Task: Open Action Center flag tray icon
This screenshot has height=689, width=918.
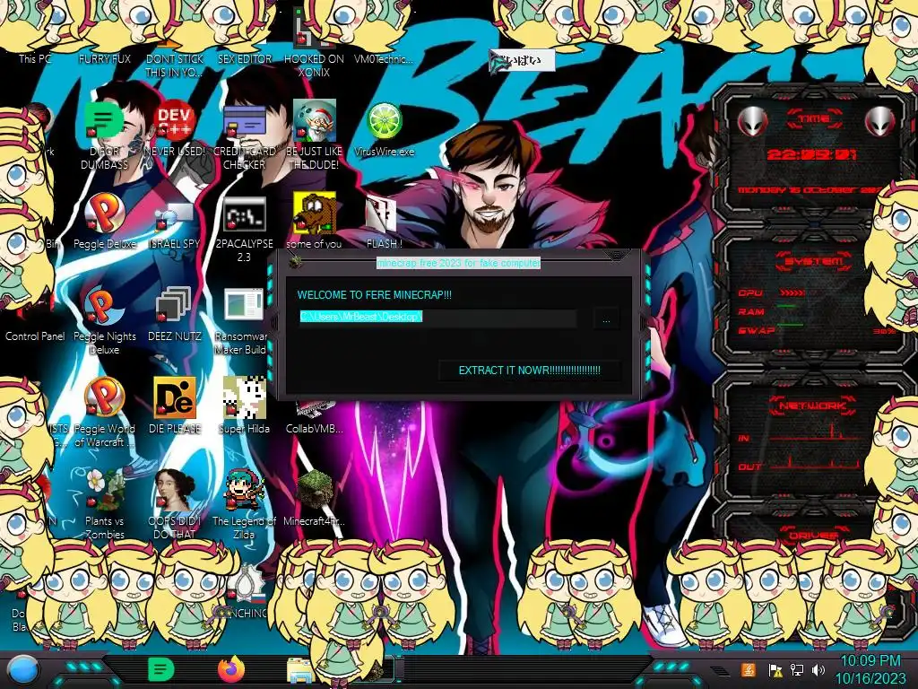Action: [x=775, y=669]
